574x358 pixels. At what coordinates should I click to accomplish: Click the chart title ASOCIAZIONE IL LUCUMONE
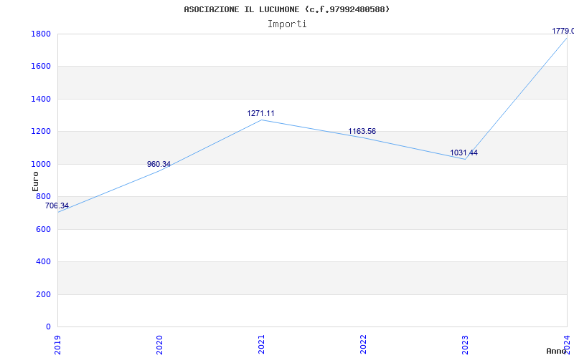point(287,9)
